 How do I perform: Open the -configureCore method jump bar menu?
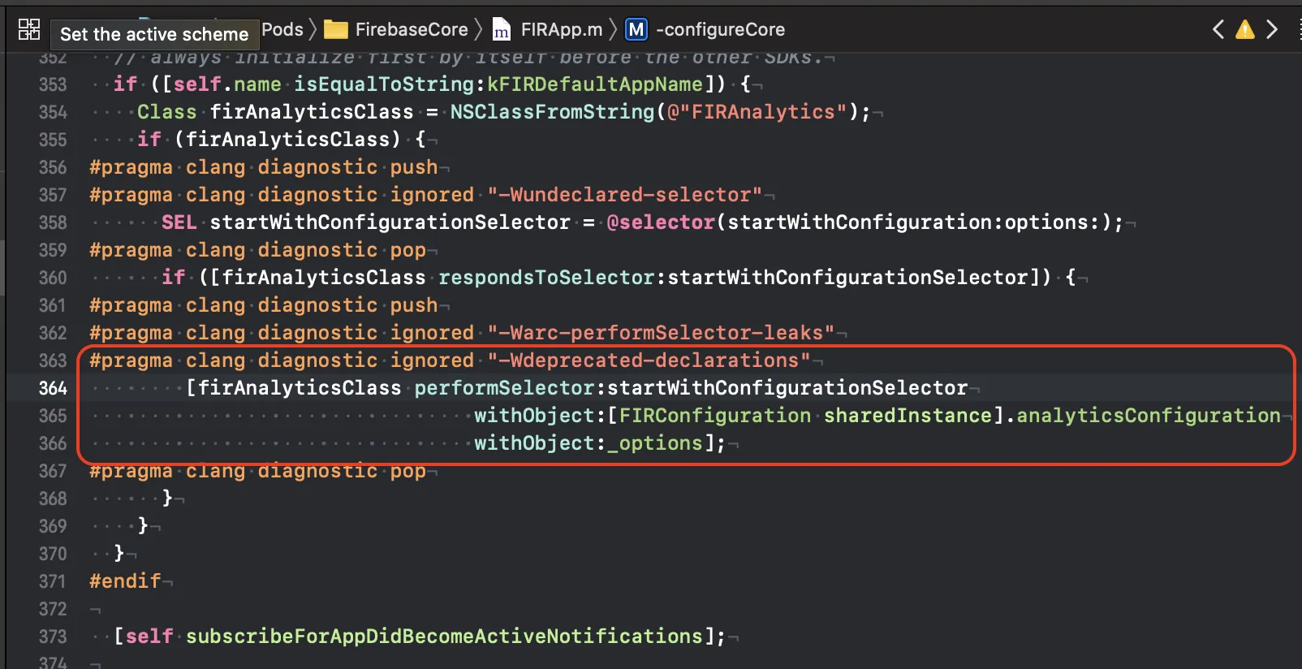[705, 30]
